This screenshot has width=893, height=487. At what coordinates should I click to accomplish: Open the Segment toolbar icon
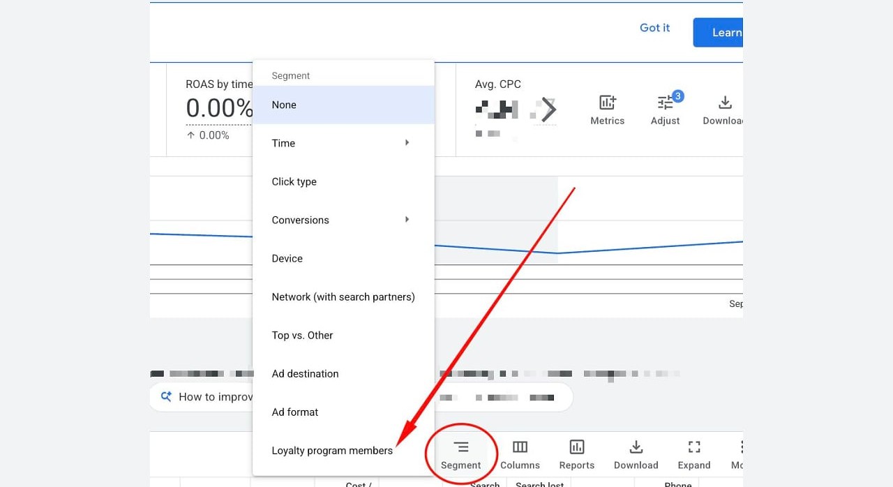pyautogui.click(x=461, y=447)
